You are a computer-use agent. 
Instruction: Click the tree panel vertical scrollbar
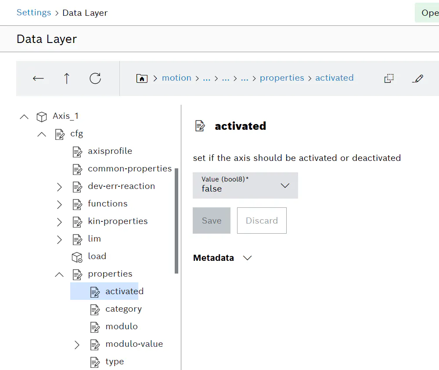tap(176, 221)
